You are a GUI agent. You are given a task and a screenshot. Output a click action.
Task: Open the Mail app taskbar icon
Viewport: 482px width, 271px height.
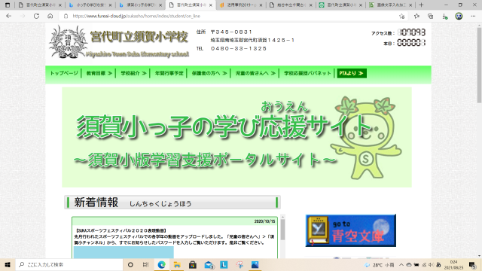(x=209, y=264)
